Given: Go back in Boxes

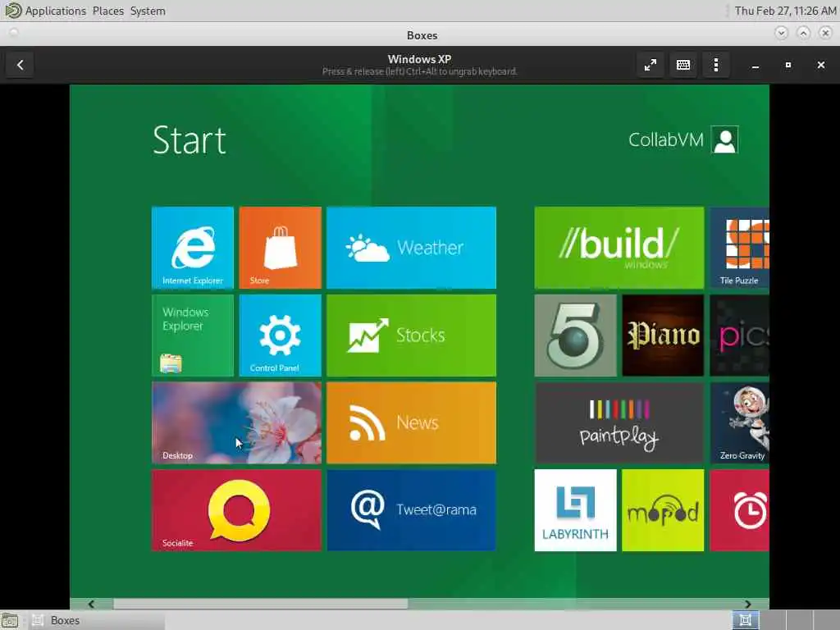Looking at the screenshot, I should (20, 65).
